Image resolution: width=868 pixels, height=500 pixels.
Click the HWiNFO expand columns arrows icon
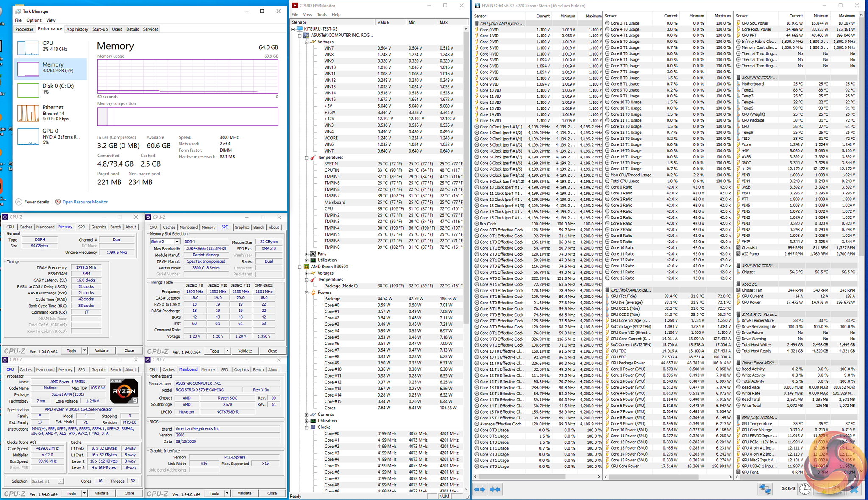coord(479,489)
